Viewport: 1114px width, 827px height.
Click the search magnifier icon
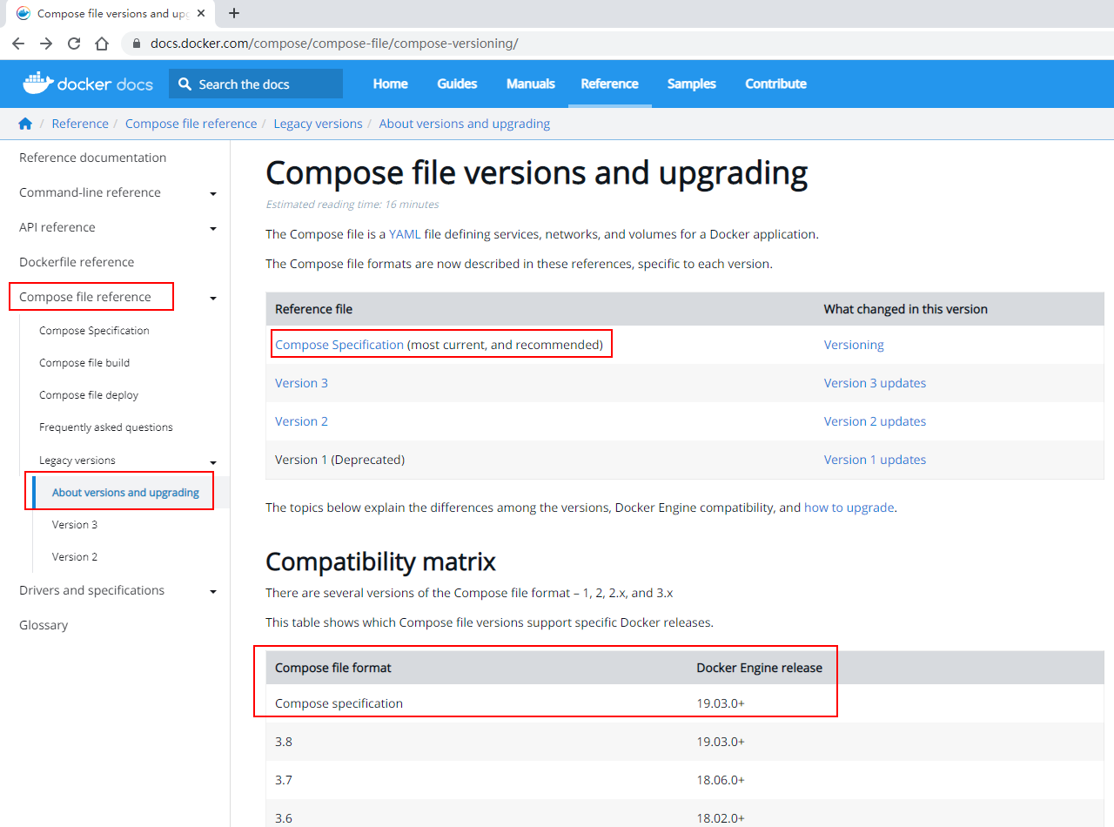(x=185, y=84)
